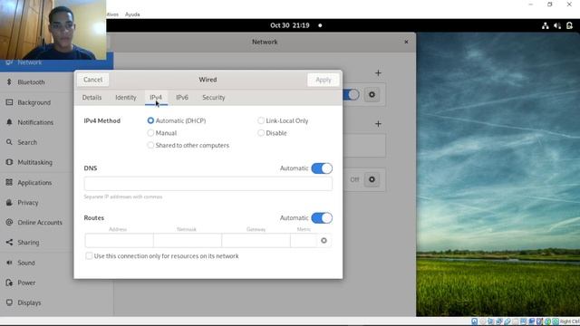Click the Apply button
Image resolution: width=580 pixels, height=326 pixels.
(x=324, y=80)
